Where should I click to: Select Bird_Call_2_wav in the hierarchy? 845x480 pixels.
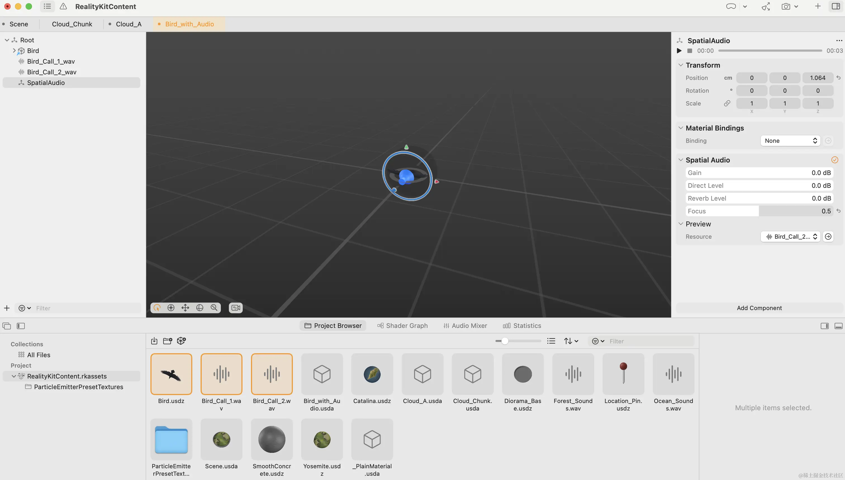coord(52,72)
